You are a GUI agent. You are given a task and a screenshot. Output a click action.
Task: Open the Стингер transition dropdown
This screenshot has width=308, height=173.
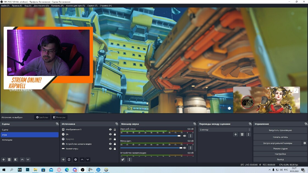pos(225,130)
